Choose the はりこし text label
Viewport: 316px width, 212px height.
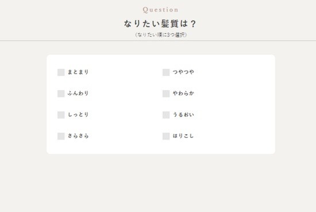point(183,136)
